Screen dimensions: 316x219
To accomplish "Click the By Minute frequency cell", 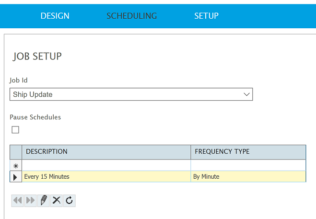I will tap(248, 177).
